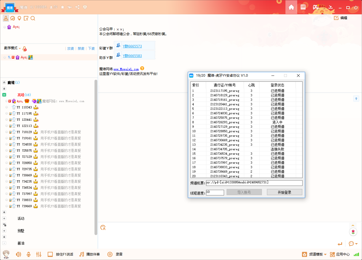Toggle the microphone icon in bottom bar

28,254
